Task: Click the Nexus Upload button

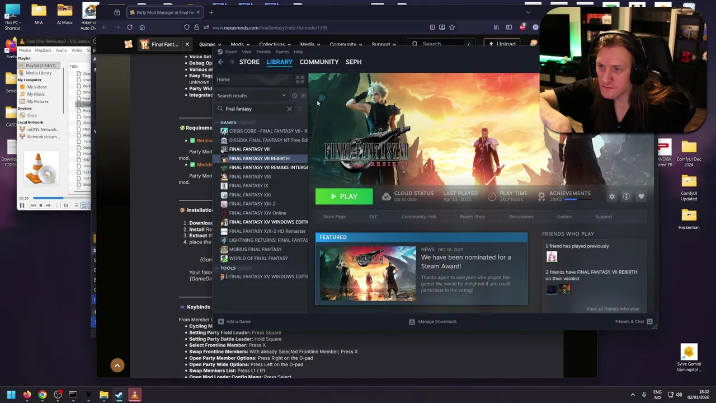Action: (x=502, y=44)
